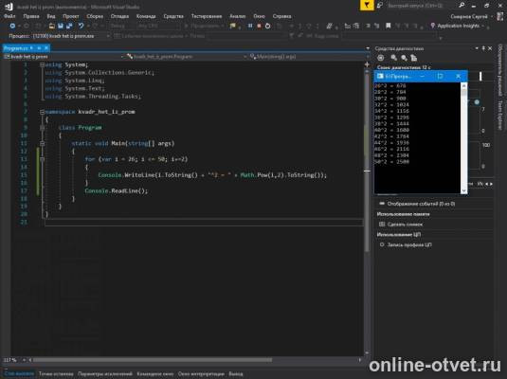The height and width of the screenshot is (379, 507).
Task: Open the Сборка menu
Action: click(x=95, y=16)
